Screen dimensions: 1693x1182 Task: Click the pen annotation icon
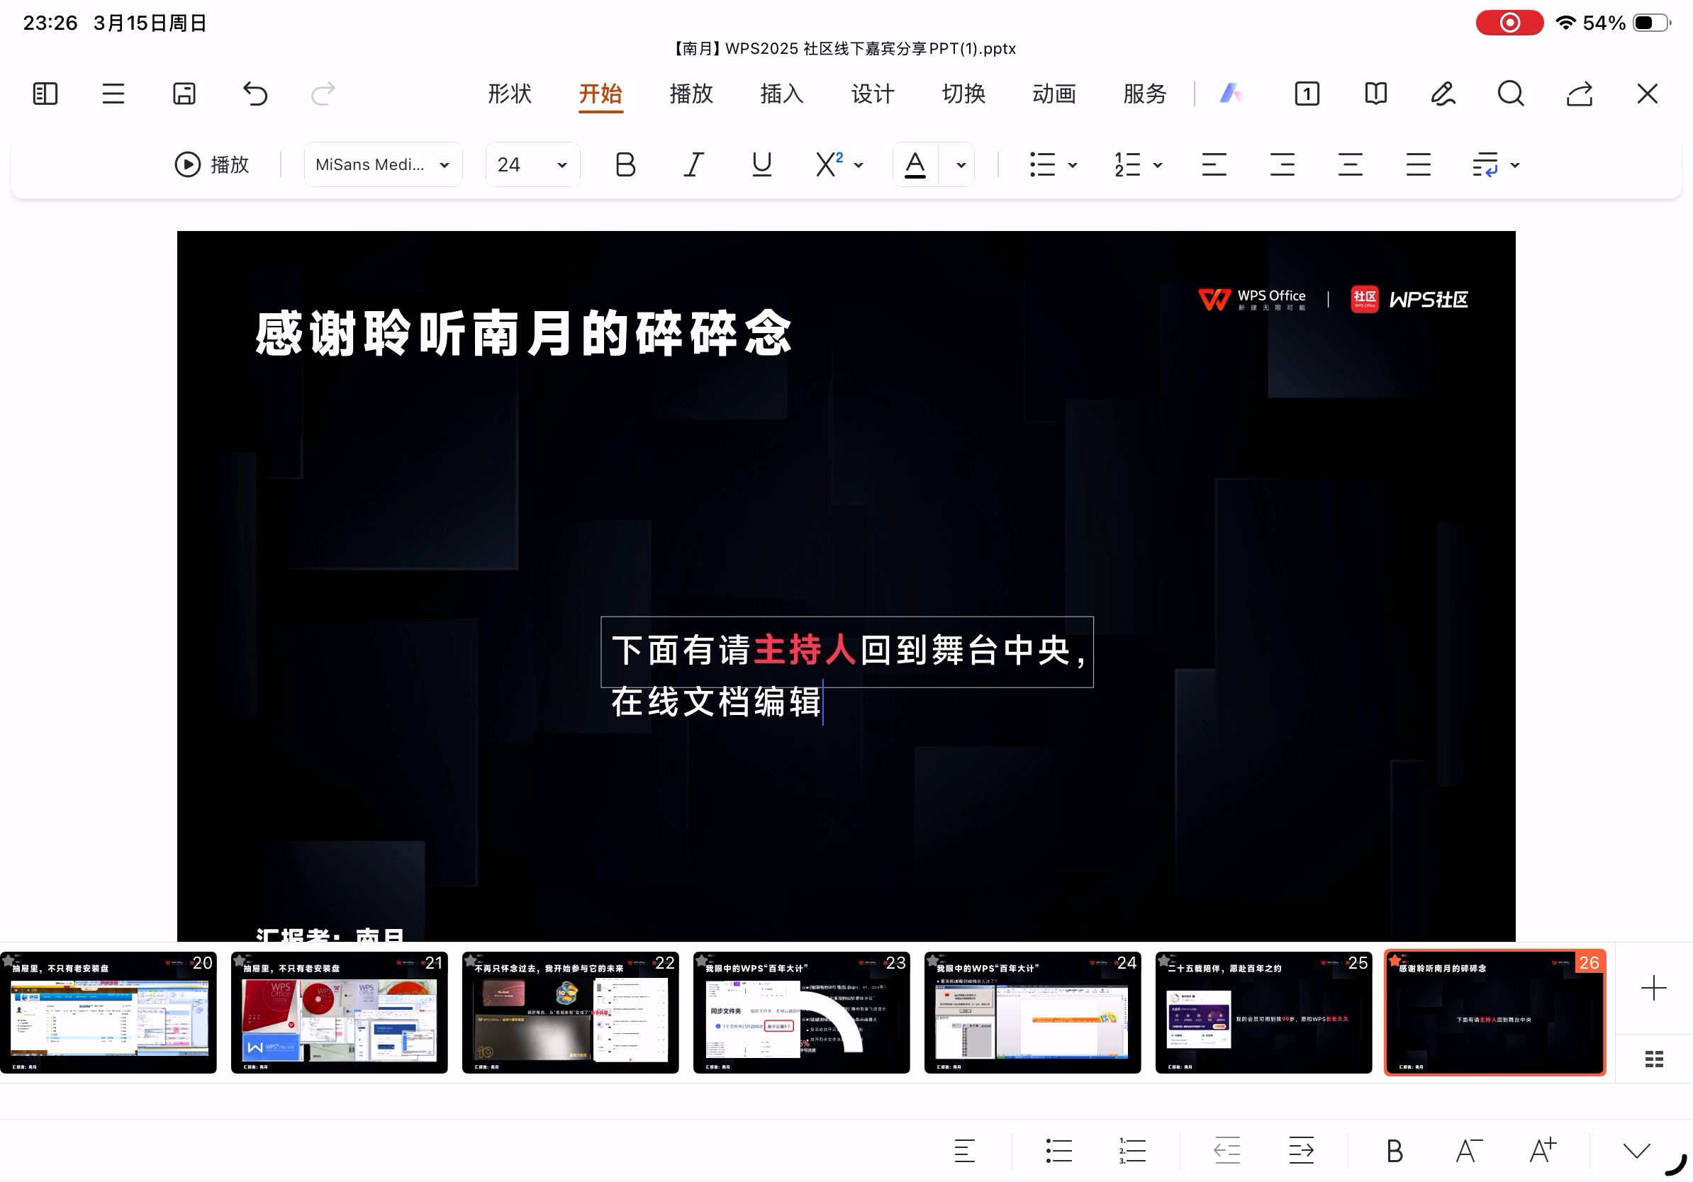coord(1442,94)
